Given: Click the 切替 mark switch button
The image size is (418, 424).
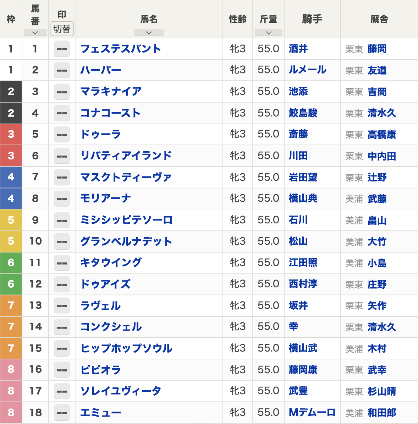Looking at the screenshot, I should 62,29.
